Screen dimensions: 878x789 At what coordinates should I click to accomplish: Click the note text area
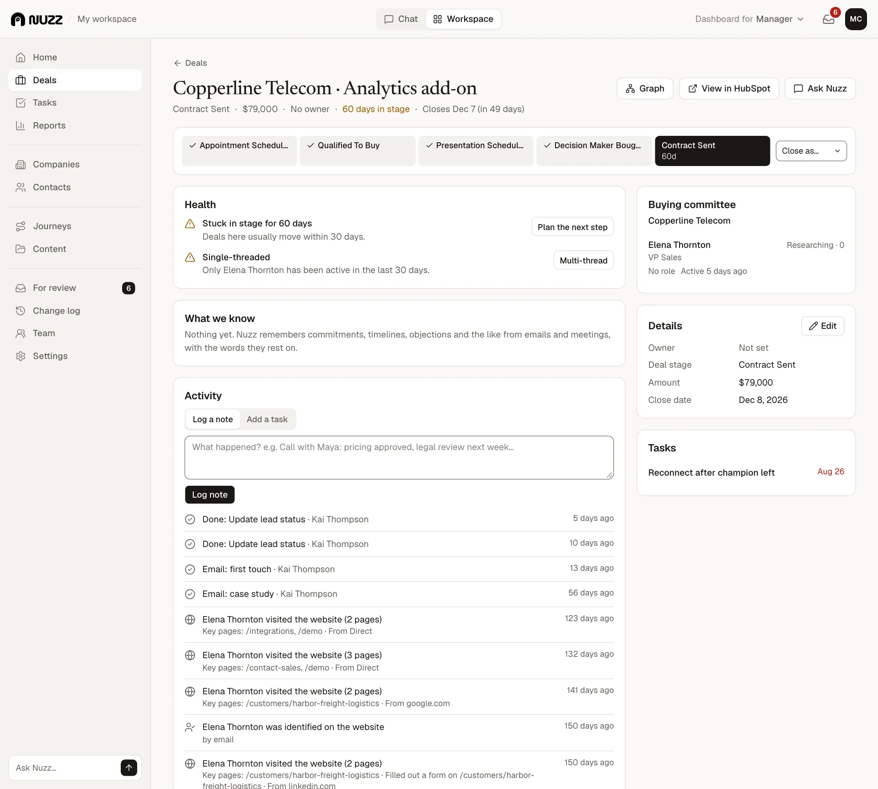point(399,457)
